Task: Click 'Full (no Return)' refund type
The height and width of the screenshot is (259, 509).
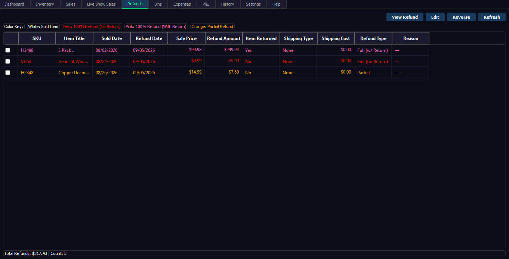Action: (373, 62)
